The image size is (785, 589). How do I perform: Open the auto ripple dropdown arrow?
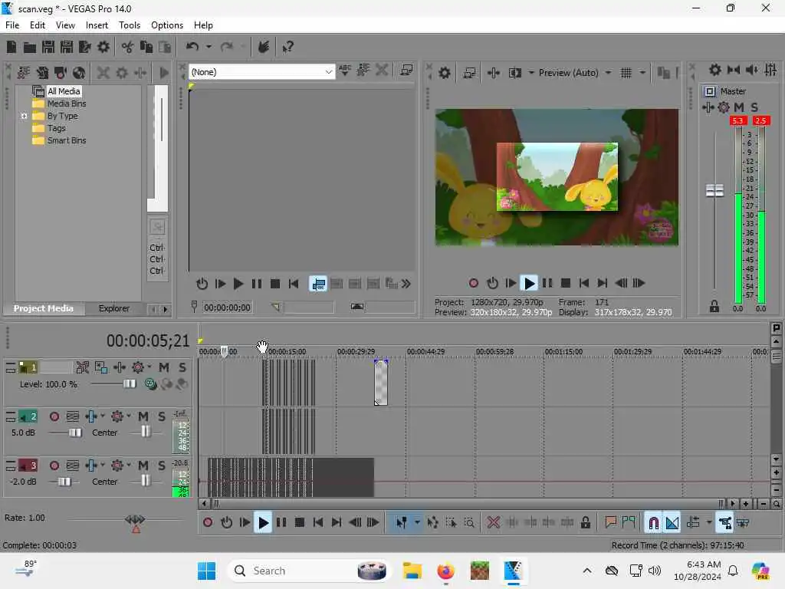(709, 523)
